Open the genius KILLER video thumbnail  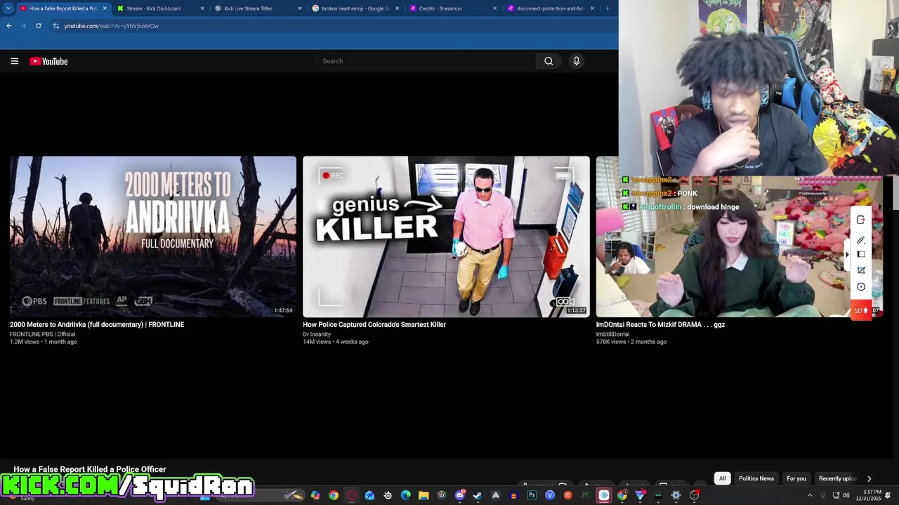click(446, 236)
